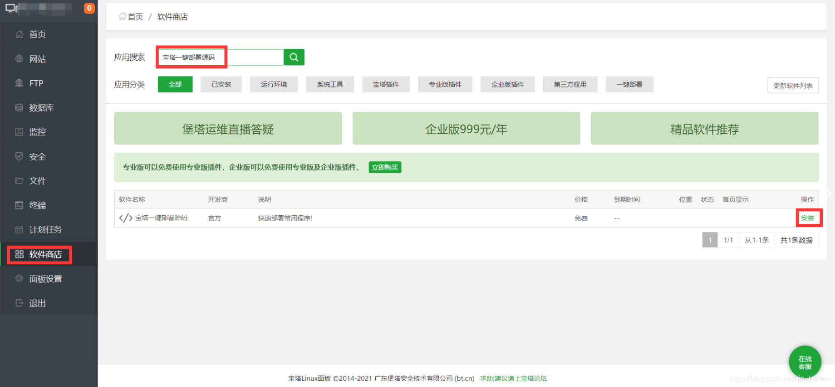
Task: Switch to 运行环境 category
Action: (274, 84)
